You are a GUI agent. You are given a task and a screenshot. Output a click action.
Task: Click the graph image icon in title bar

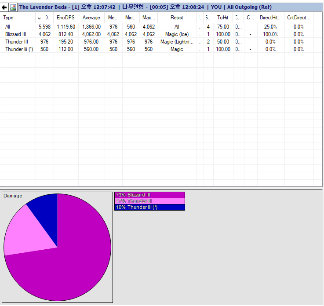pyautogui.click(x=13, y=7)
